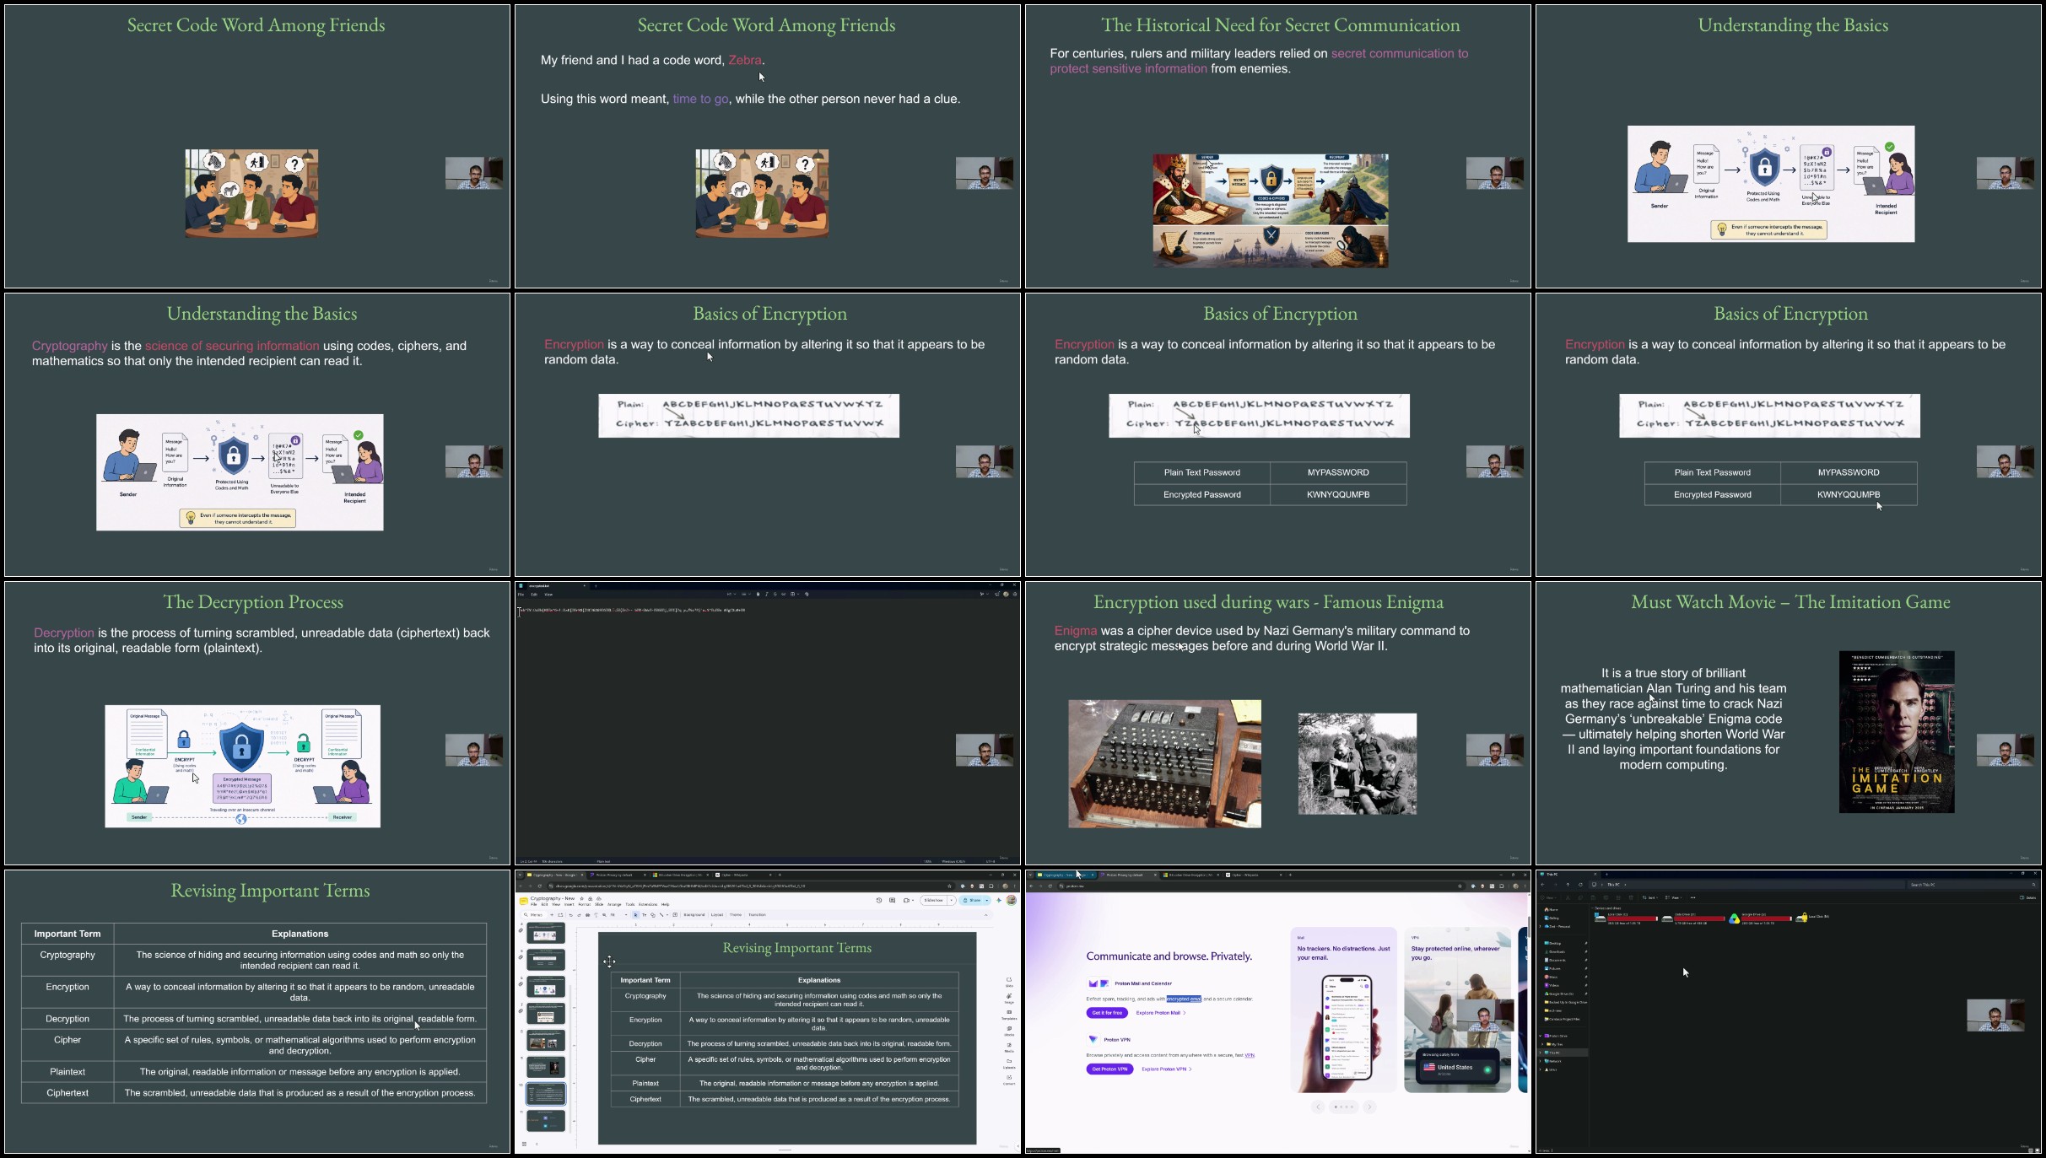
Task: Collapse the Proton Drive tree node
Action: 1540,1036
